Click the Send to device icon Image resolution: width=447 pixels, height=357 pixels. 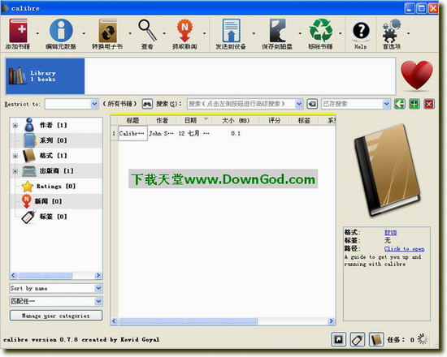(231, 31)
